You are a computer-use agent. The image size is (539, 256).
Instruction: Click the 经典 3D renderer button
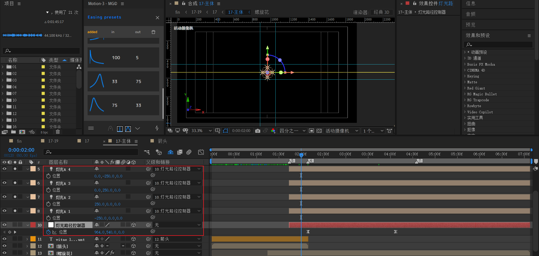tap(381, 12)
